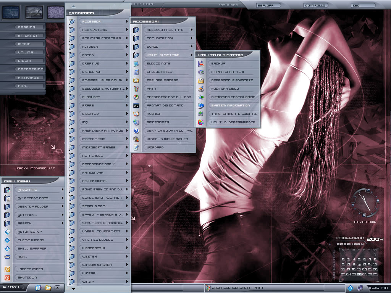Click the Verifica Guidata help icon
The height and width of the screenshot is (293, 391).
[x=136, y=131]
